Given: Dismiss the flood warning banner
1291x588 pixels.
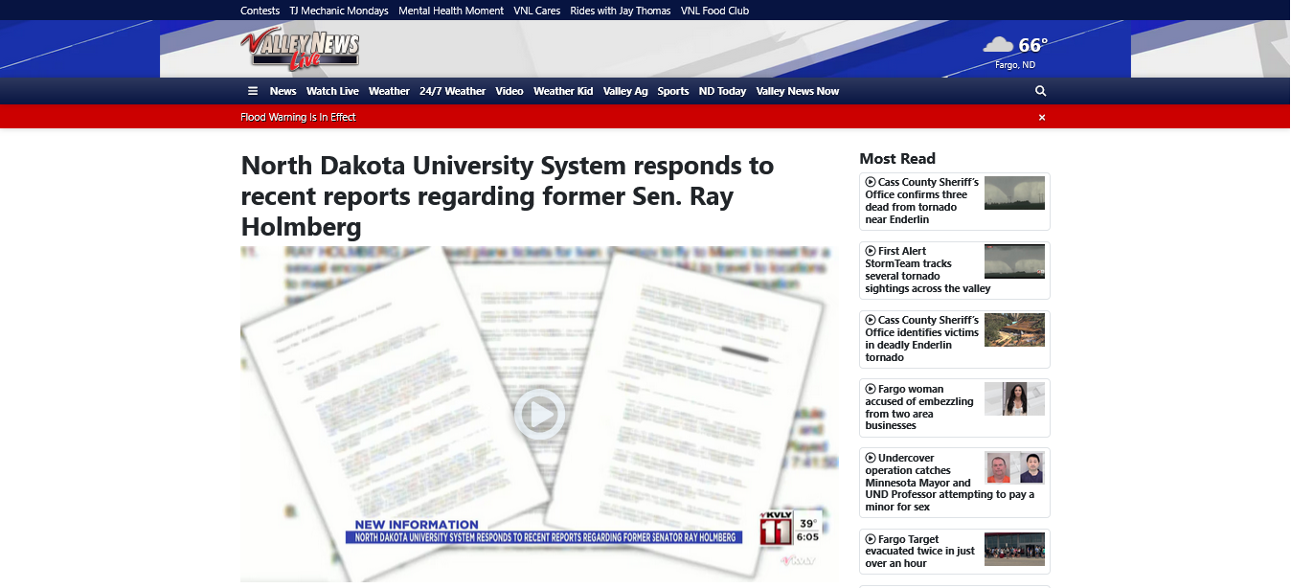Looking at the screenshot, I should pyautogui.click(x=1042, y=117).
